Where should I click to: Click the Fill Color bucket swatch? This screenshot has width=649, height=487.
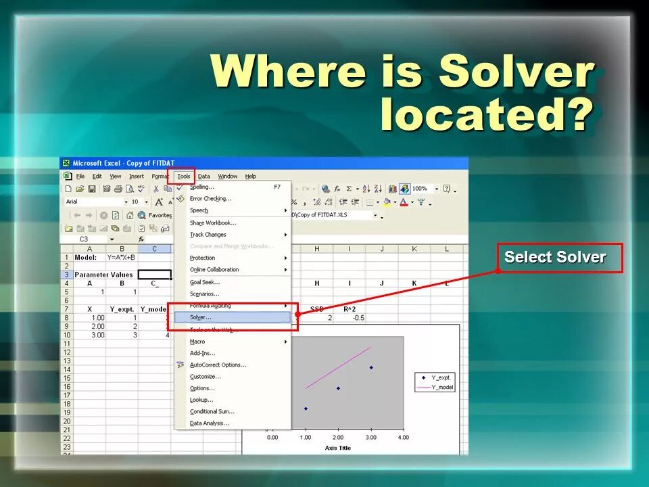(387, 202)
